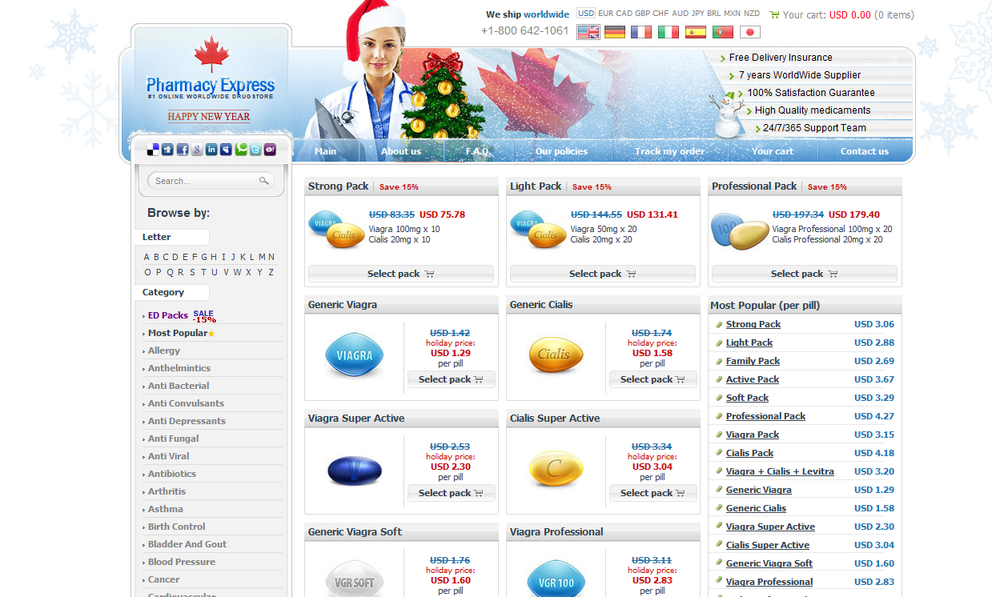Open the Category filter section
Viewport: 992px width, 597px height.
[x=171, y=292]
